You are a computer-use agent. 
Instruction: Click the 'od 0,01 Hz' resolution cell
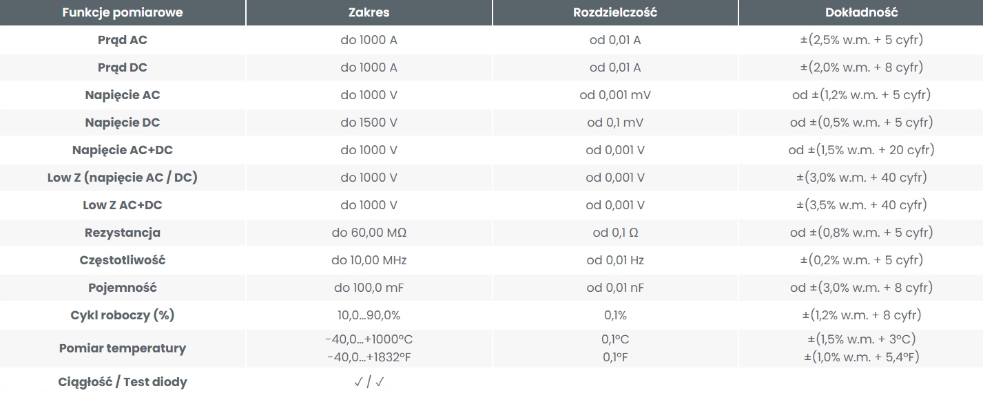615,260
